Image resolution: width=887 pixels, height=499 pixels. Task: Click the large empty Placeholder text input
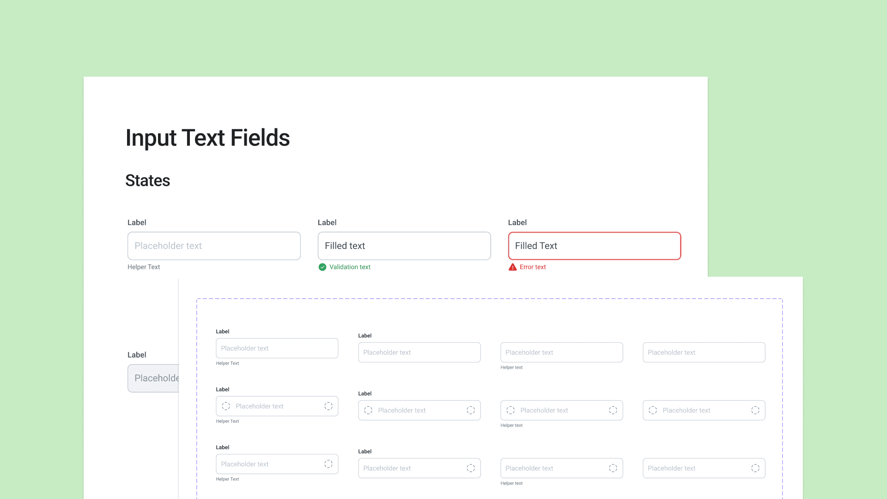click(214, 246)
